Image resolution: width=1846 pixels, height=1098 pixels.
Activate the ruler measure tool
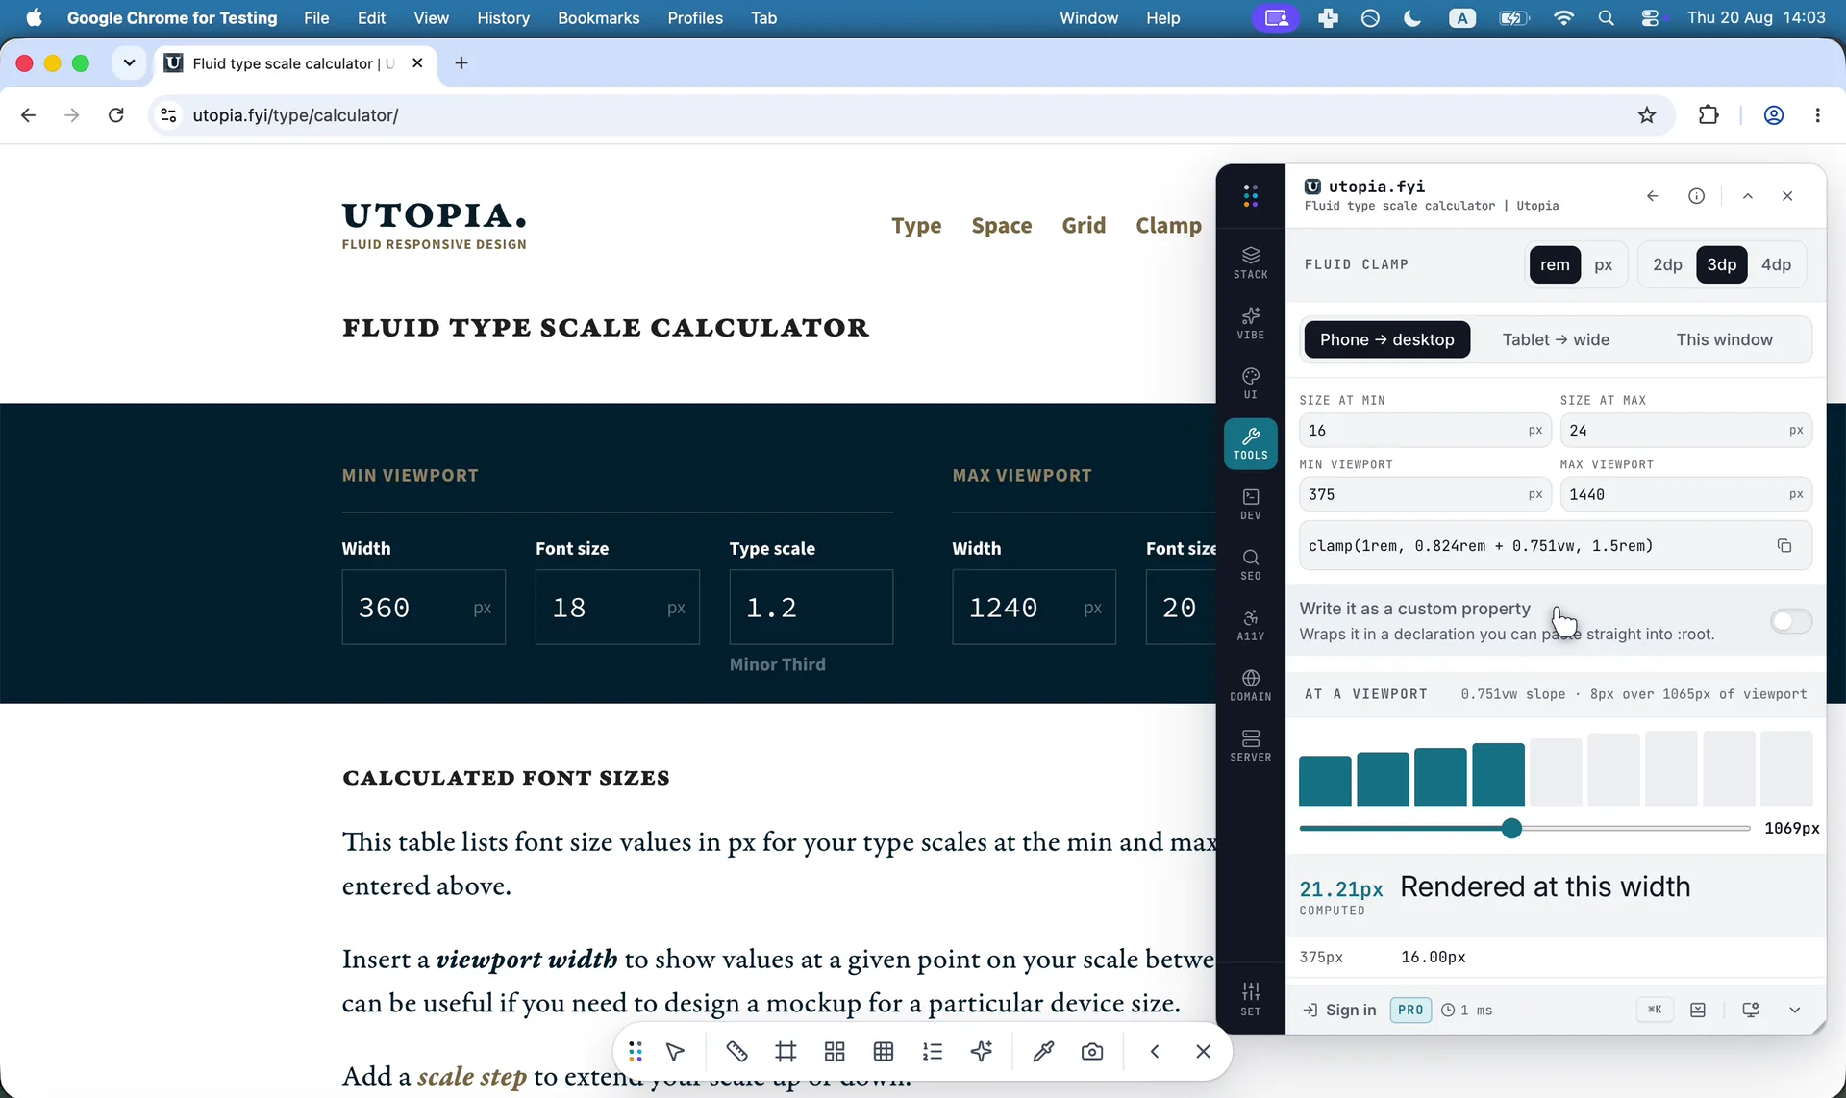click(736, 1052)
